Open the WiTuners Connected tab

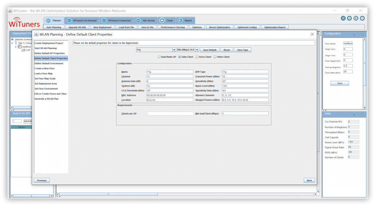pos(117,21)
